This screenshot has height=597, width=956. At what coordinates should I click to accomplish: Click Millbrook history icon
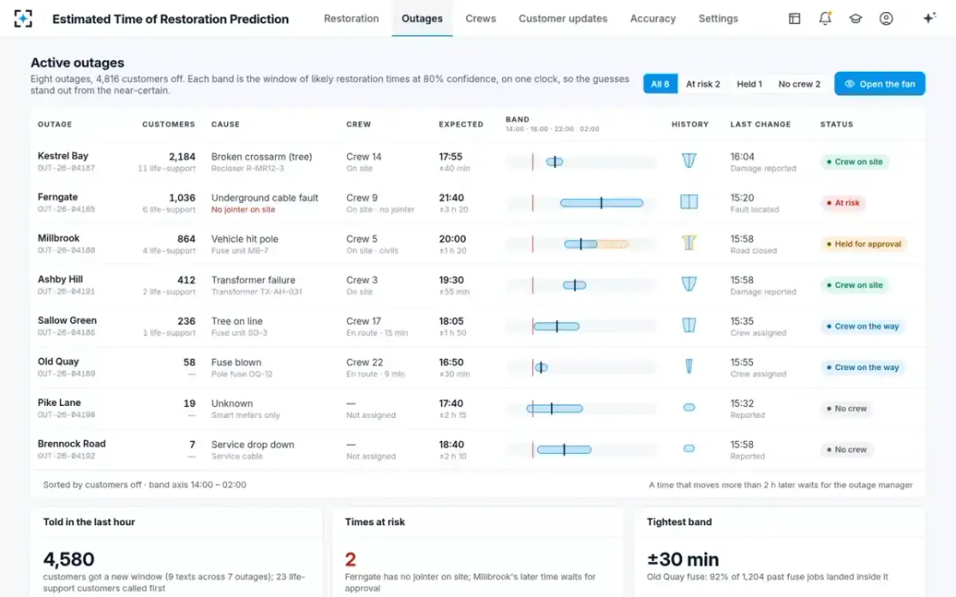(x=689, y=243)
